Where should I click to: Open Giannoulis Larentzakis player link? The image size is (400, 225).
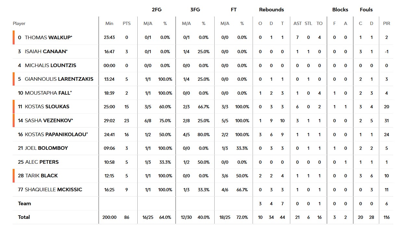[59, 79]
